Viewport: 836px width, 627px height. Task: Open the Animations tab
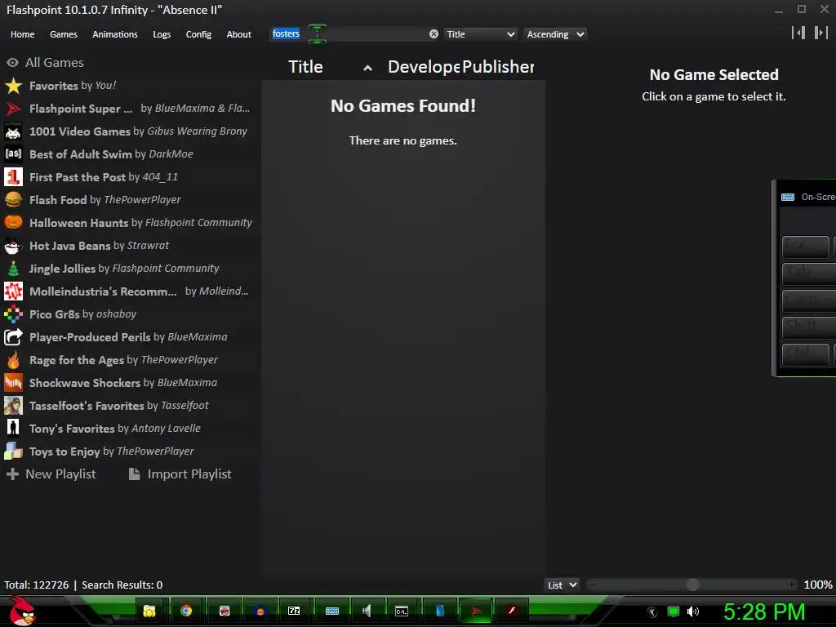(115, 34)
